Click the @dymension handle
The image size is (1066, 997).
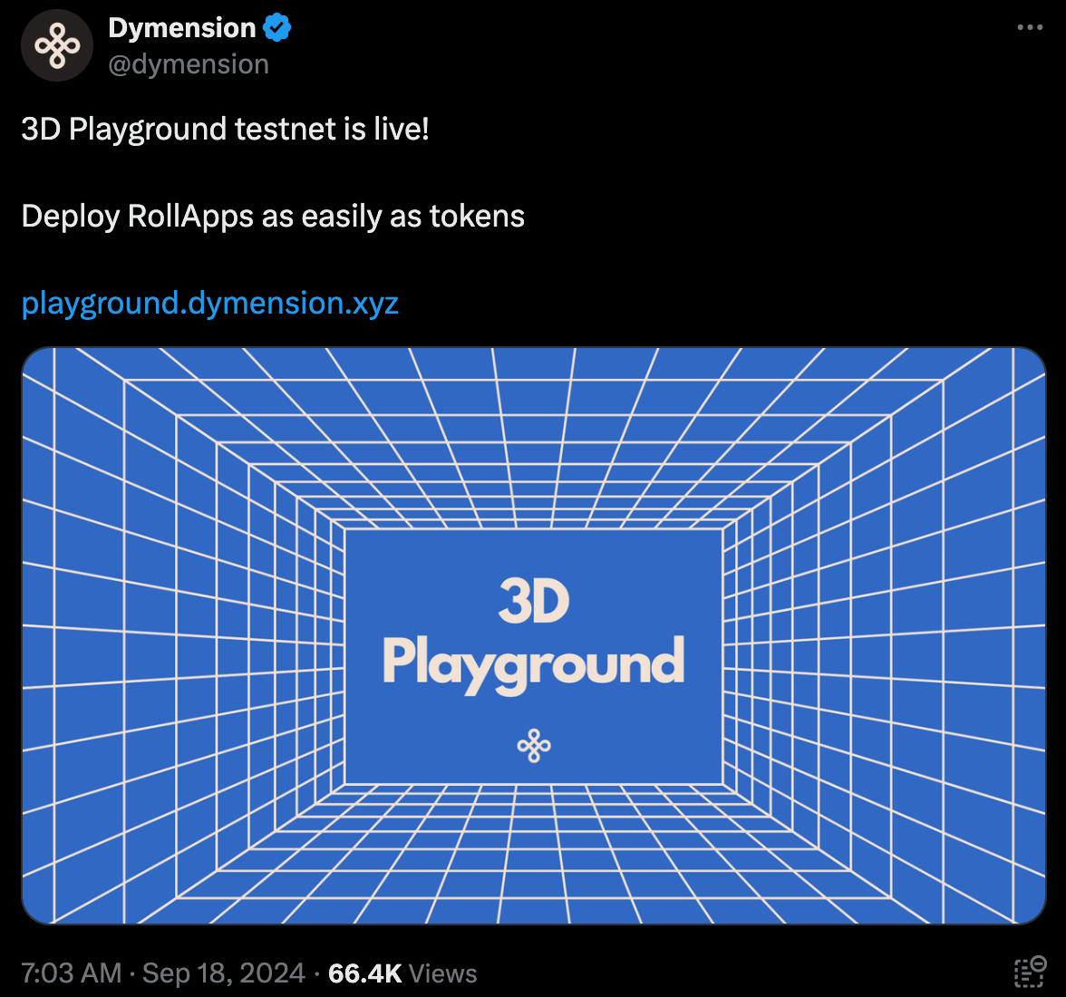pos(189,64)
